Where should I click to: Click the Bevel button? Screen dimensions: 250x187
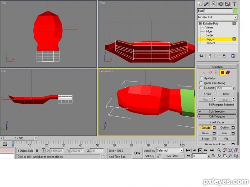point(206,133)
